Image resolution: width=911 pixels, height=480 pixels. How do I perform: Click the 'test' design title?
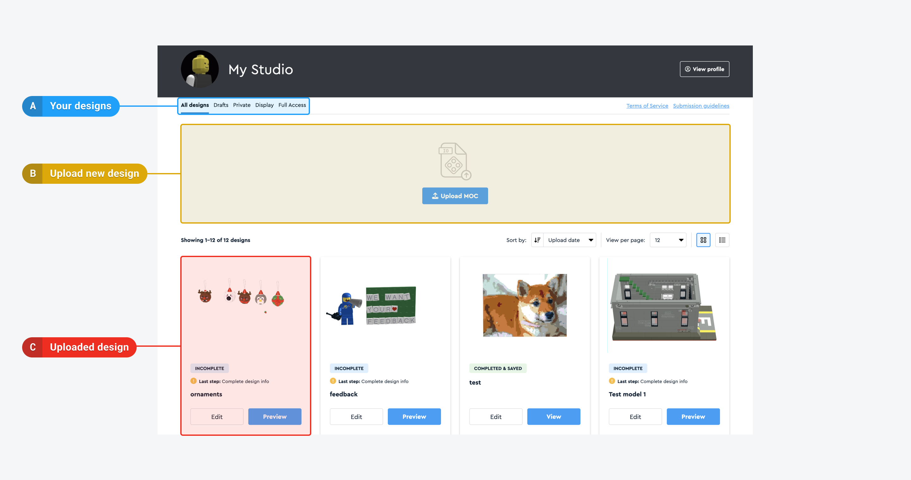tap(475, 383)
